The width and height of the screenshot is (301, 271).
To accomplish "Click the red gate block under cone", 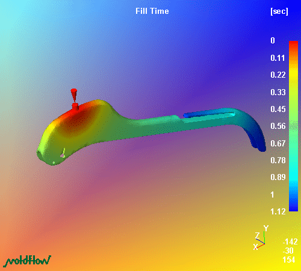I will [x=75, y=106].
